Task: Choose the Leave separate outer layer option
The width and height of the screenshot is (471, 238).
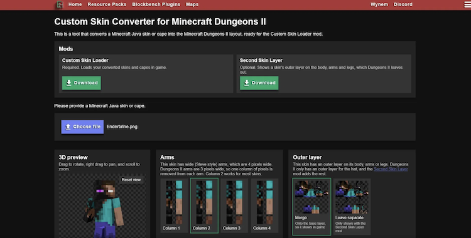Action: (x=352, y=207)
